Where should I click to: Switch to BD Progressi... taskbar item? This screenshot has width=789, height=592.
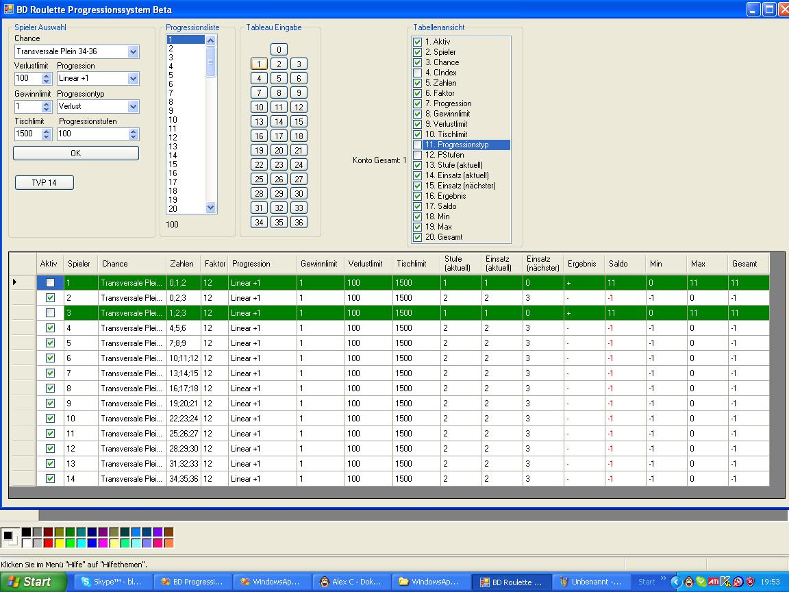[x=192, y=582]
